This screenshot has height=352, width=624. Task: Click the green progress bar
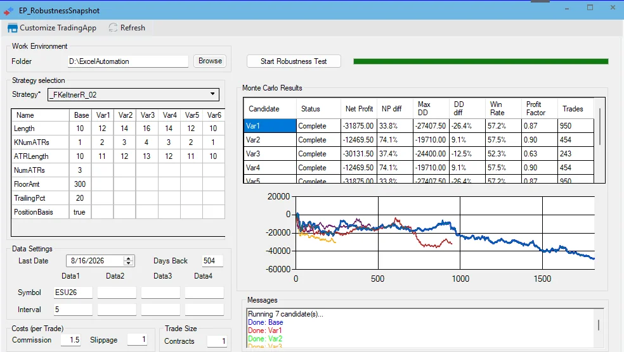click(x=481, y=61)
